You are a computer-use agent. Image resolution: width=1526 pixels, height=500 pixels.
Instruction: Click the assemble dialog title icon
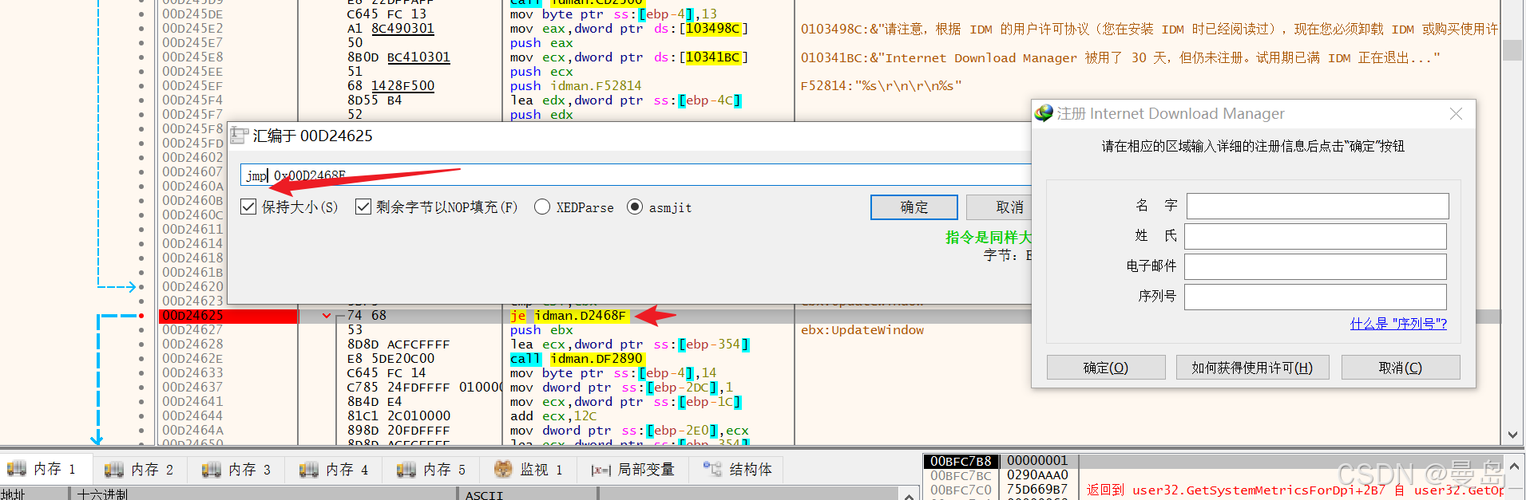point(239,136)
